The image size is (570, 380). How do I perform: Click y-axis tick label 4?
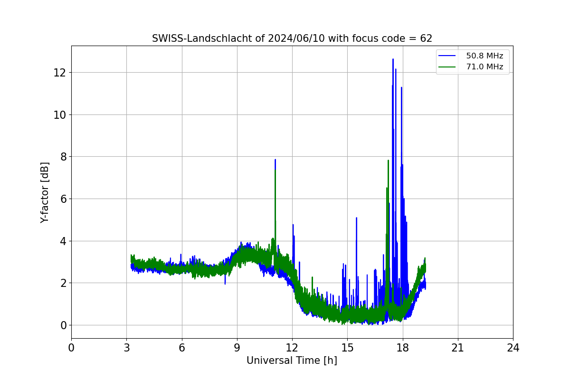(x=63, y=241)
